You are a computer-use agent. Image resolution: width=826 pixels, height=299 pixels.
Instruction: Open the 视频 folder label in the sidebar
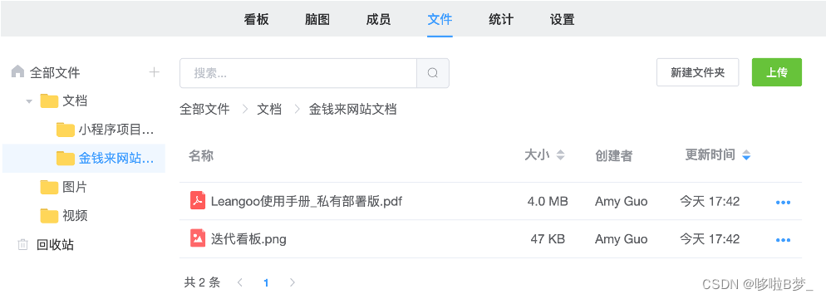(75, 215)
